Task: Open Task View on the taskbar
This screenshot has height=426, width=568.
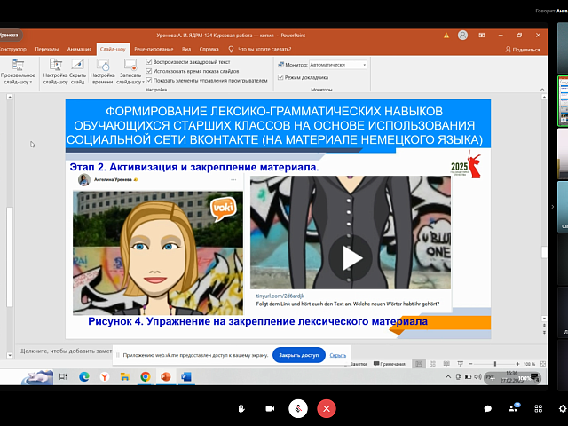Action: [63, 376]
